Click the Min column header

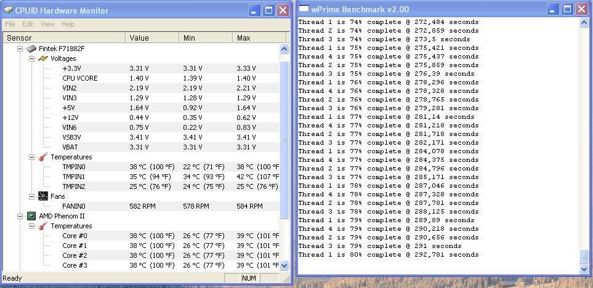206,38
